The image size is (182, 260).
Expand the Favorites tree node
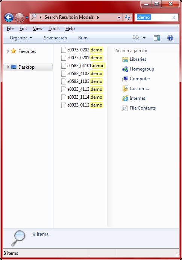(8, 51)
